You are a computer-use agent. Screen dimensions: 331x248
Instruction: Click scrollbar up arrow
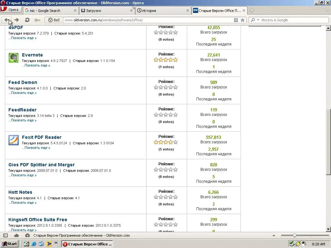click(328, 28)
